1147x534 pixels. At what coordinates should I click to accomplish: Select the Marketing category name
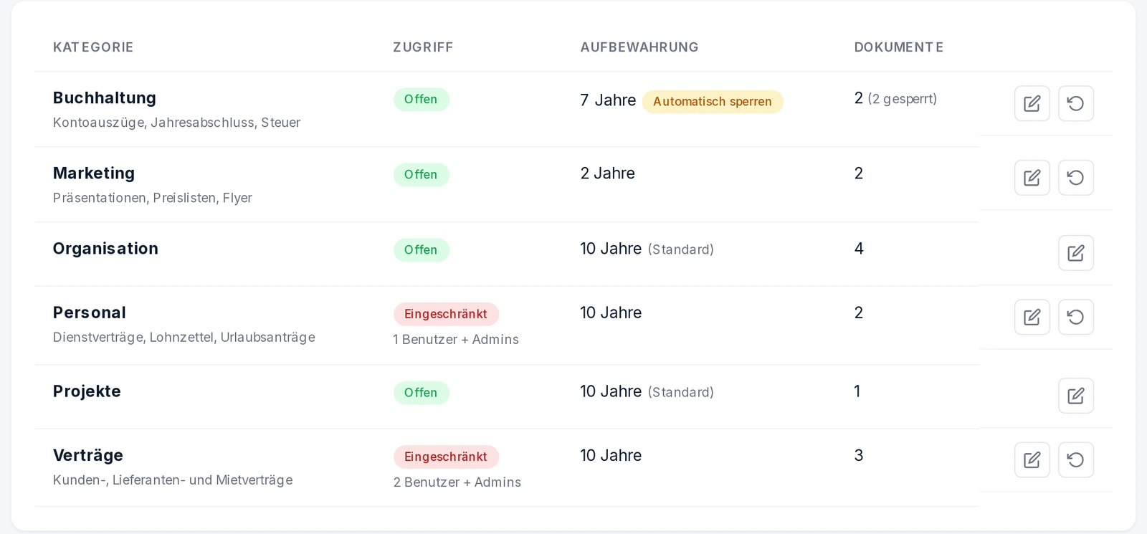94,173
